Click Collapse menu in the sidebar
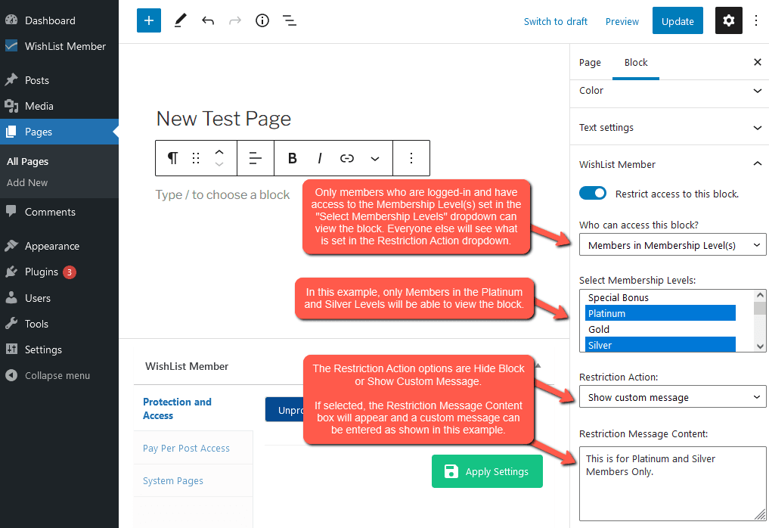Viewport: 769px width, 528px height. [x=59, y=375]
